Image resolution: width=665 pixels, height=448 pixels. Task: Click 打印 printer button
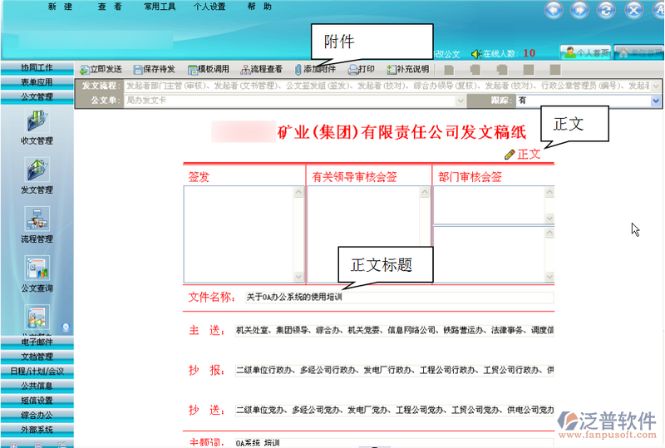click(x=362, y=69)
